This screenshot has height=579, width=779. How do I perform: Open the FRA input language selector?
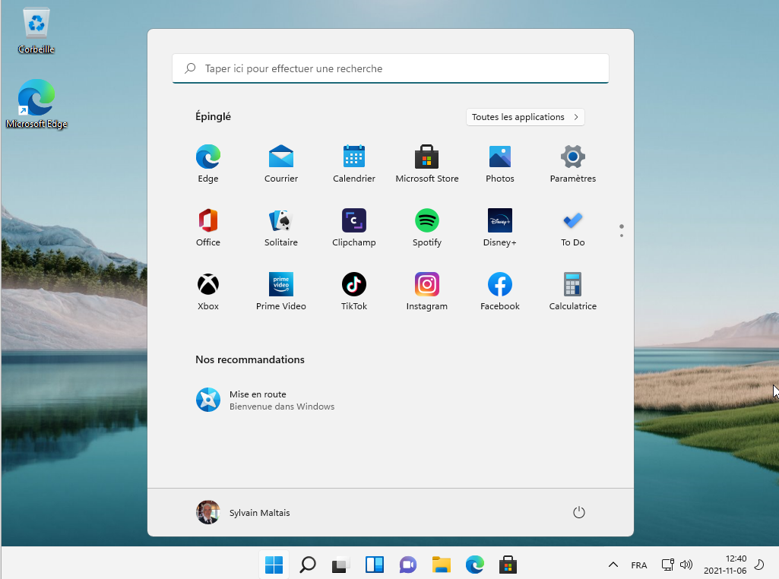pyautogui.click(x=638, y=565)
